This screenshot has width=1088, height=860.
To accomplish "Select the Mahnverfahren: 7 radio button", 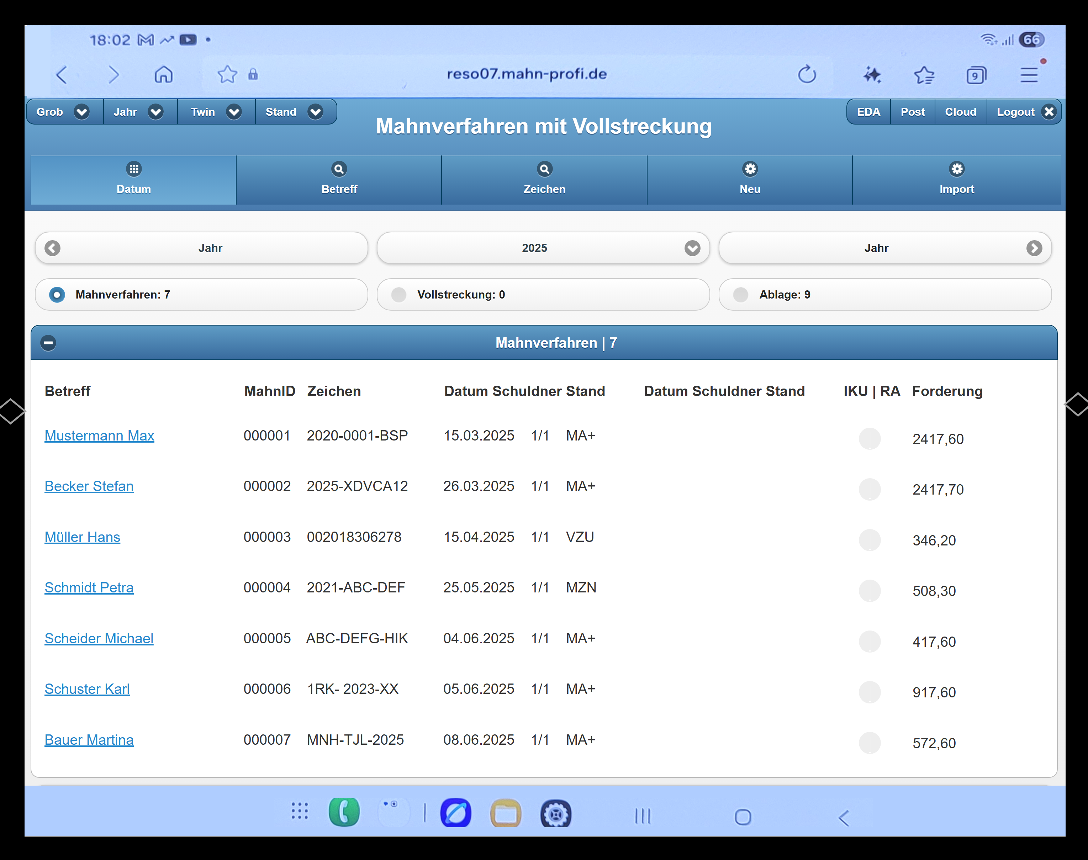I will point(57,295).
